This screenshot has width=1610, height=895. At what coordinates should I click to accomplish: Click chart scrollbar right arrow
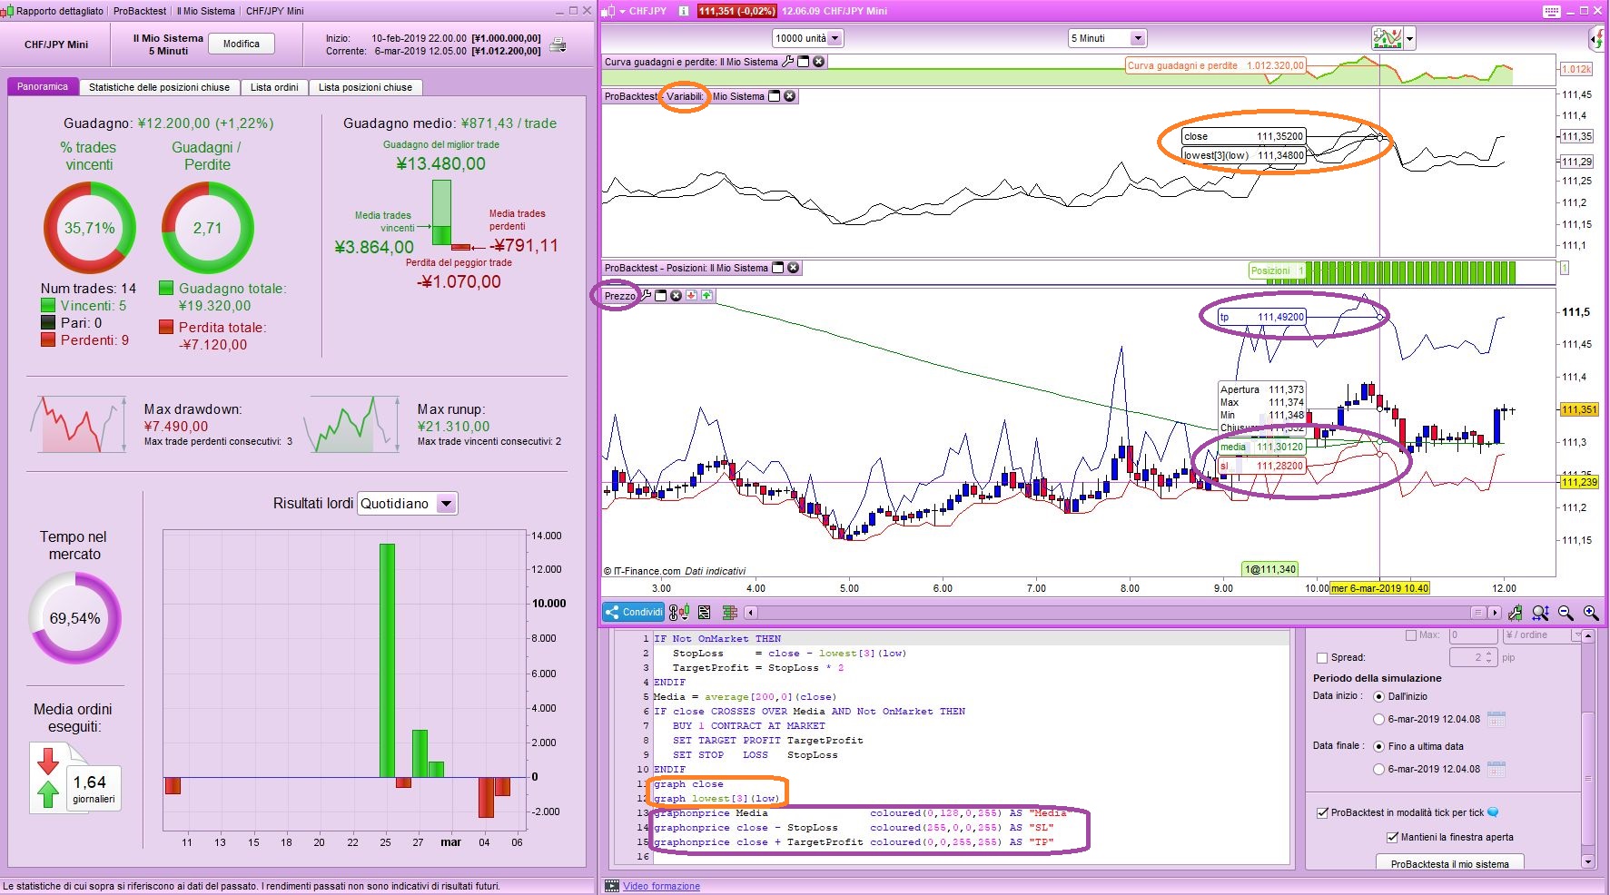(x=1495, y=613)
